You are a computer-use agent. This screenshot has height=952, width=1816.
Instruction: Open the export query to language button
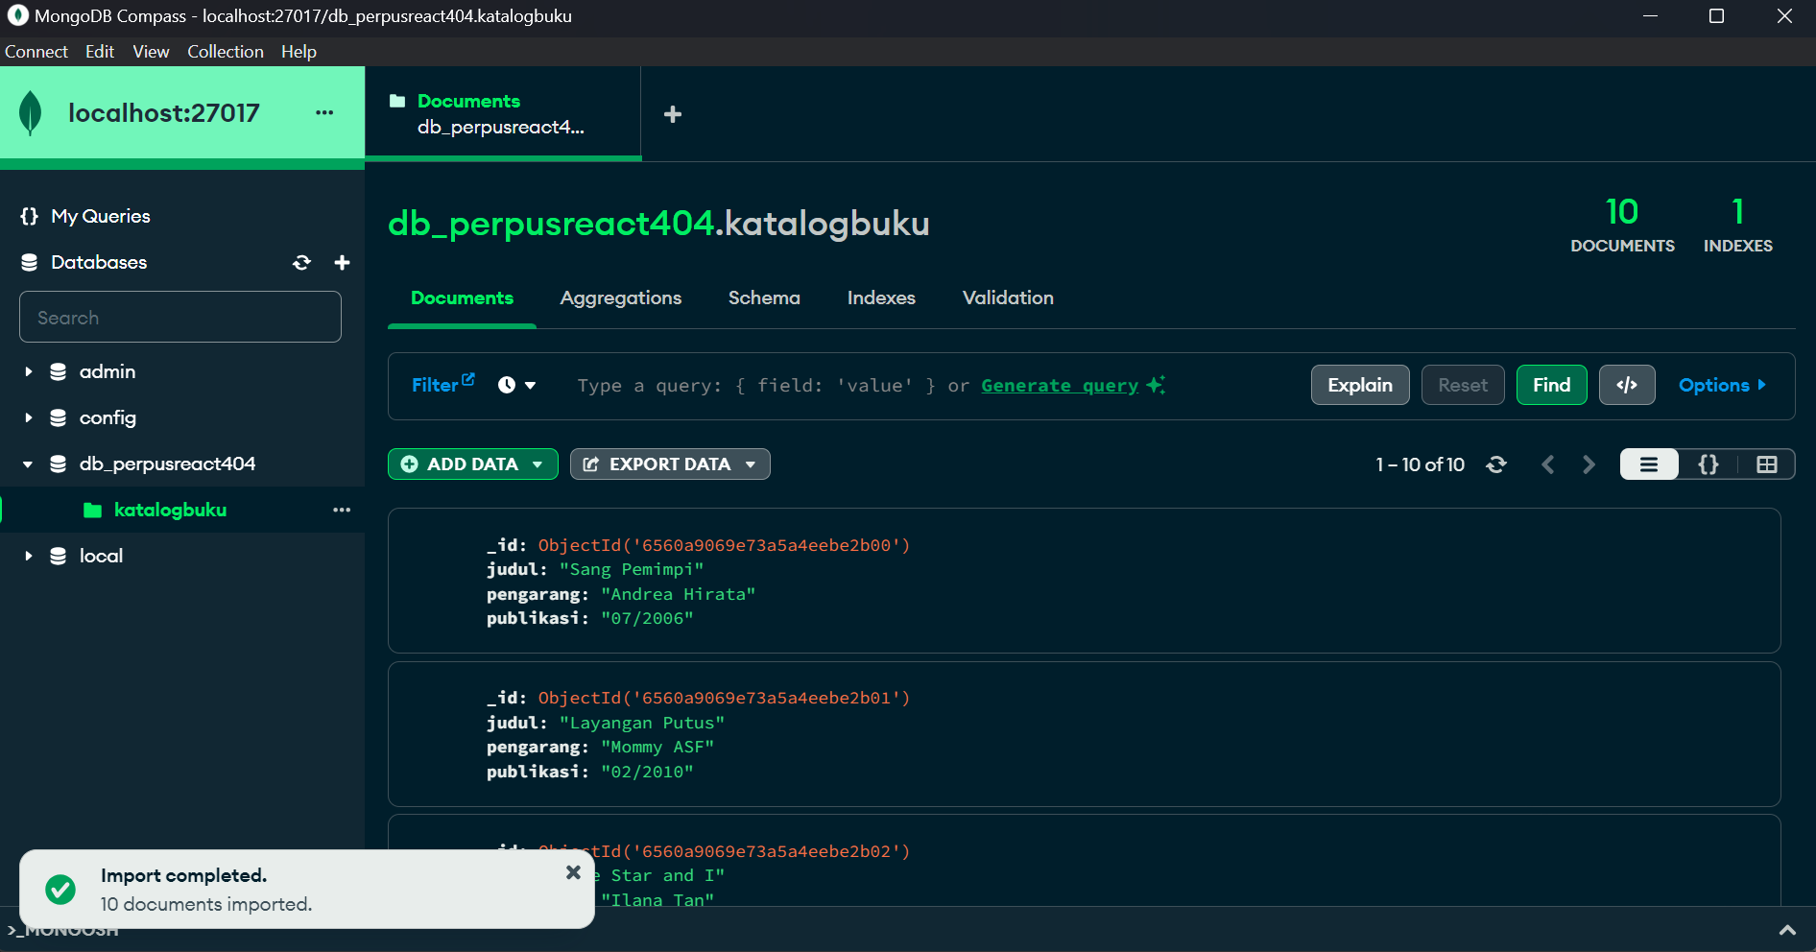coord(1627,385)
